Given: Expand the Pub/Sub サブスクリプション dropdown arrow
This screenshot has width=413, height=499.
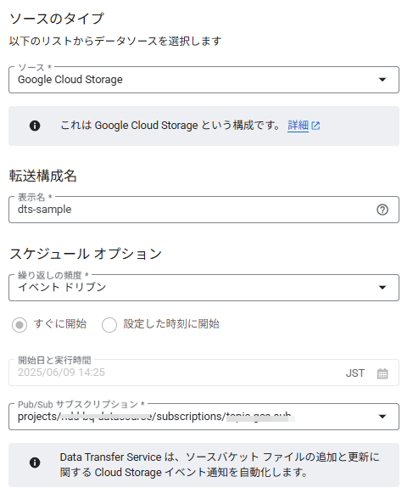Looking at the screenshot, I should click(x=382, y=416).
